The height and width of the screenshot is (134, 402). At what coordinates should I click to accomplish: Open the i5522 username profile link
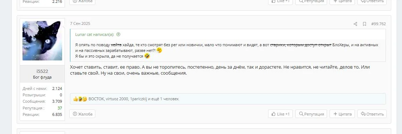pos(42,71)
